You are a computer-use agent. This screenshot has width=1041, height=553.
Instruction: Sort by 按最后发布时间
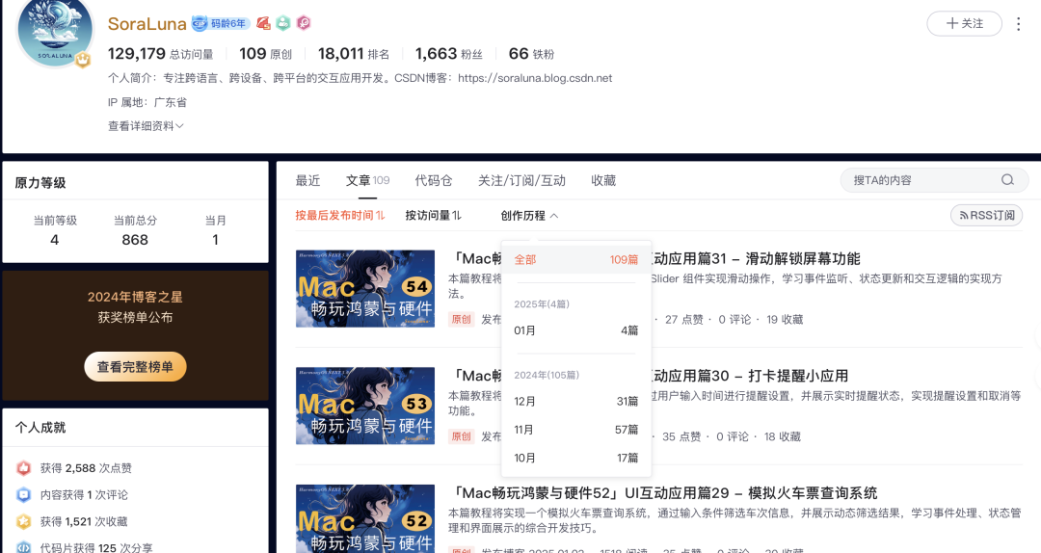[340, 215]
